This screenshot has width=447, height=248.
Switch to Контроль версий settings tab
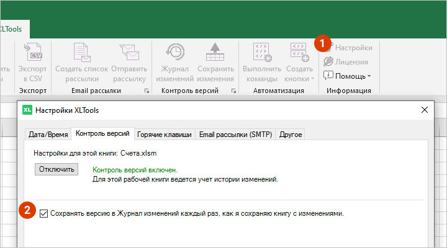(x=102, y=133)
